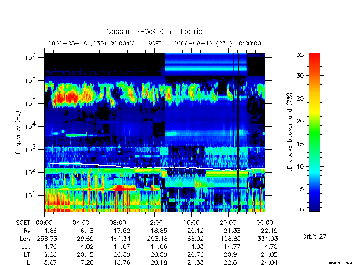Click the 10^5 frequency axis label
The image size is (353, 265).
click(31, 103)
